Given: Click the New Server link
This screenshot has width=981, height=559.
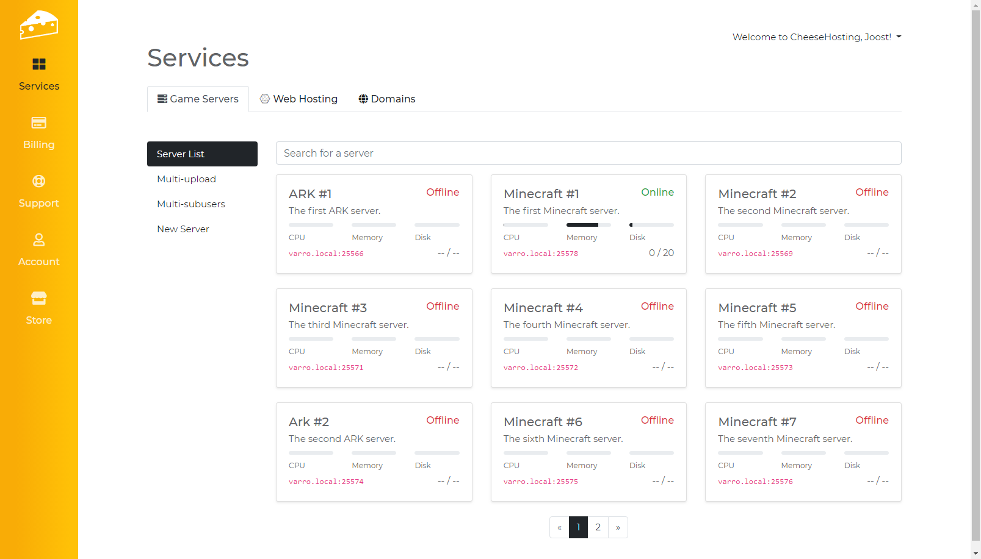Looking at the screenshot, I should pyautogui.click(x=183, y=229).
